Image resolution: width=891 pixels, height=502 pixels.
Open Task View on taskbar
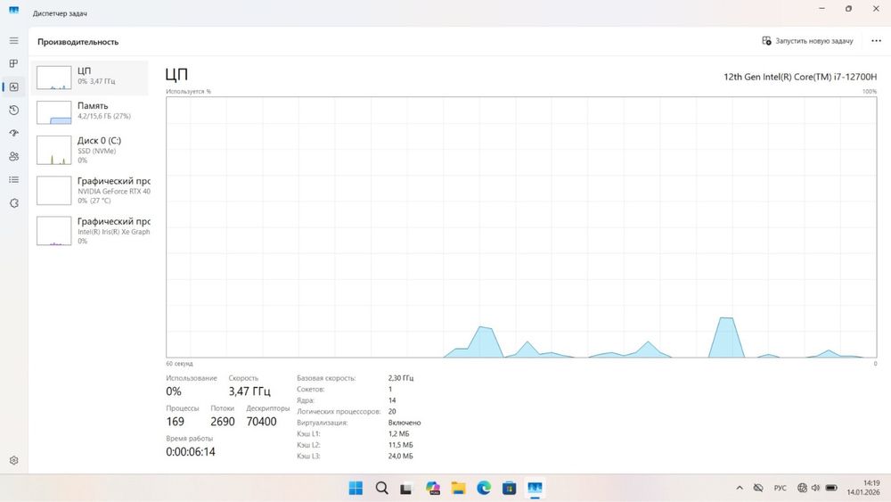pyautogui.click(x=405, y=488)
